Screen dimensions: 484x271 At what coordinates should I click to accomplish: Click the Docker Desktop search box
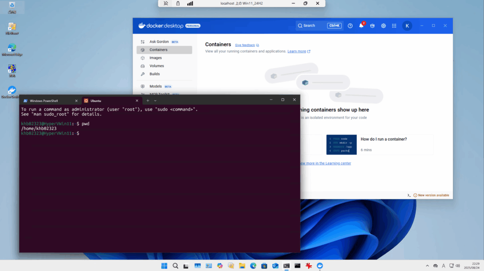(x=319, y=25)
